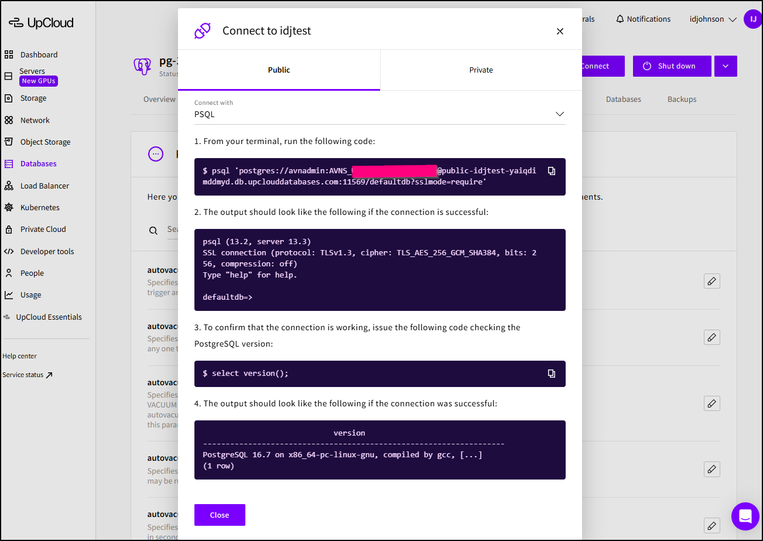Expand the arrow next to Shut down

coord(726,66)
